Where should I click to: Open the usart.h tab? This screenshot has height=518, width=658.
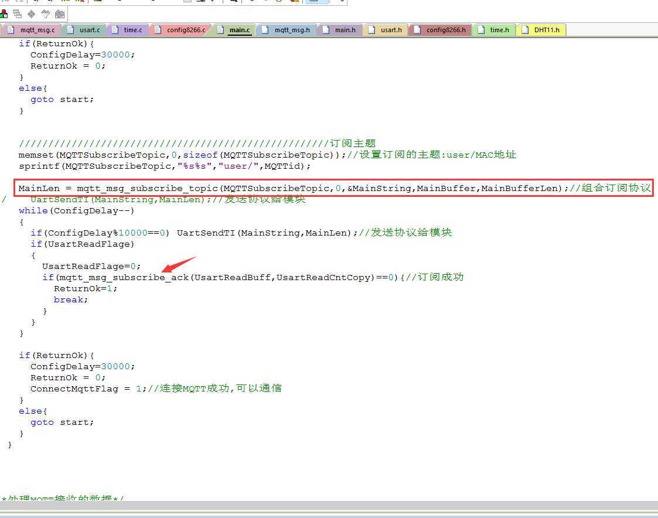386,30
